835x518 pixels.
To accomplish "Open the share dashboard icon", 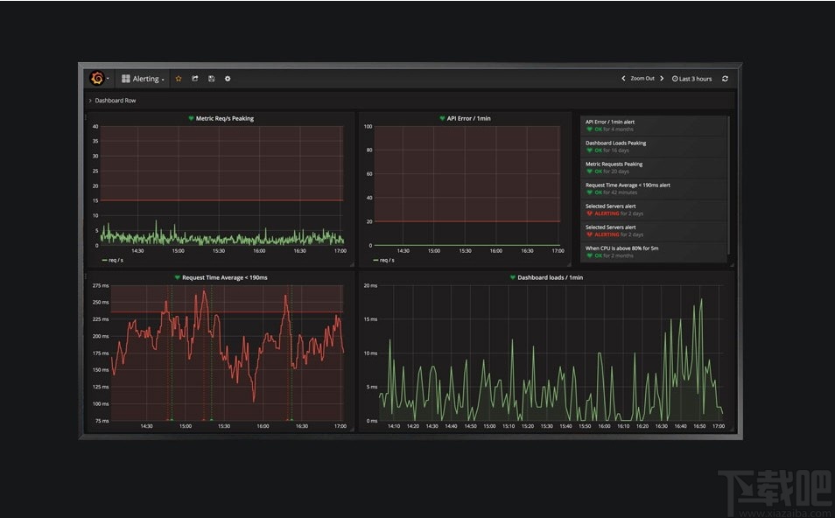I will click(x=194, y=79).
